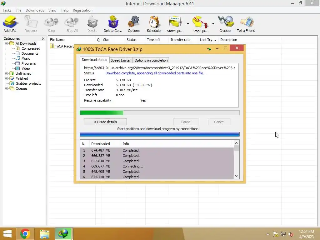Switch to Options on completion tab

coord(151,60)
